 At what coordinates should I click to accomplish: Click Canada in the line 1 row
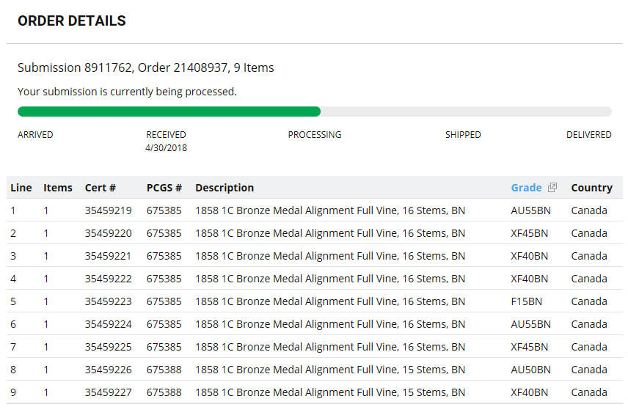[588, 210]
